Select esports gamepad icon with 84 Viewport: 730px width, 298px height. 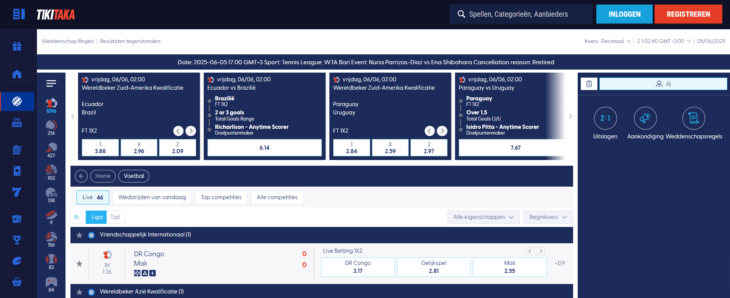(x=51, y=284)
